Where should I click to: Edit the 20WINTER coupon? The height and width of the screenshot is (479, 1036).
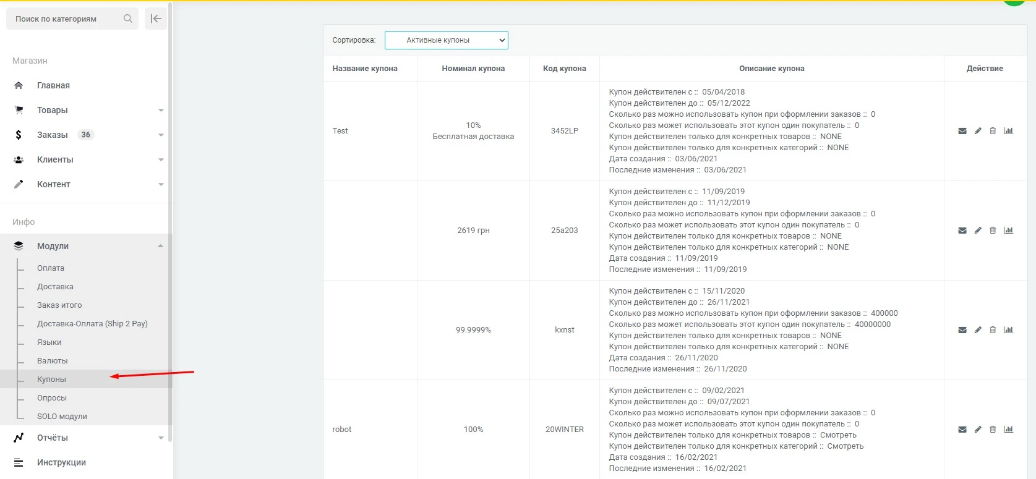978,430
